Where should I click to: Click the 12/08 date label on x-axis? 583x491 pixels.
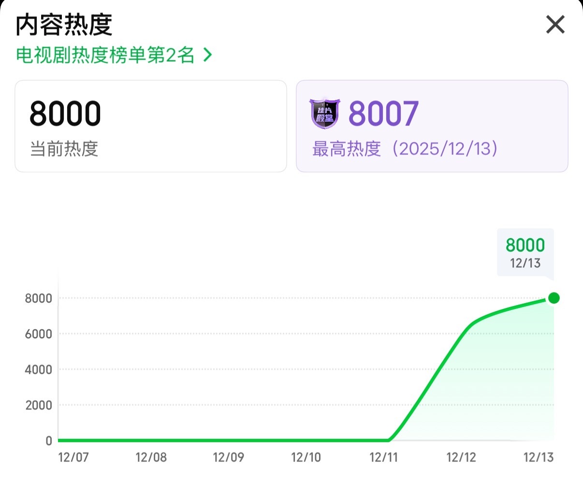click(x=151, y=457)
